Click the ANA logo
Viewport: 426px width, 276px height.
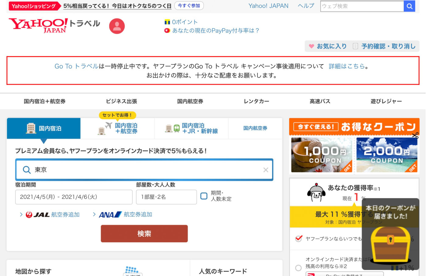[x=110, y=215]
